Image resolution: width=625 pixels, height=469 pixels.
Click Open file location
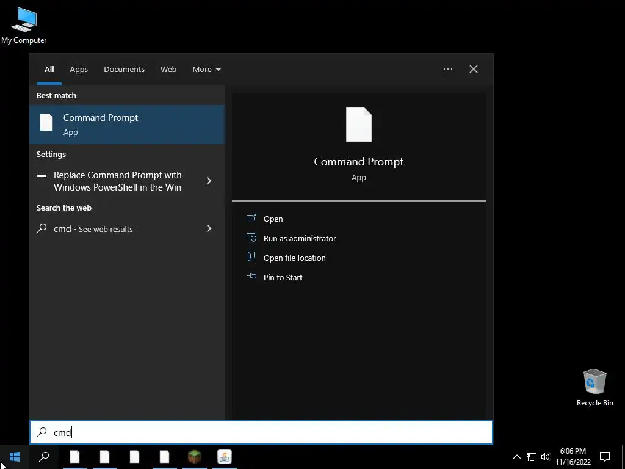click(295, 258)
